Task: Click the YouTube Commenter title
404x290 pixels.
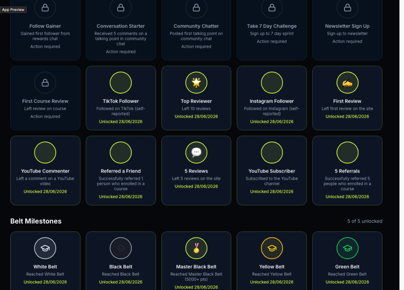Action: click(45, 171)
